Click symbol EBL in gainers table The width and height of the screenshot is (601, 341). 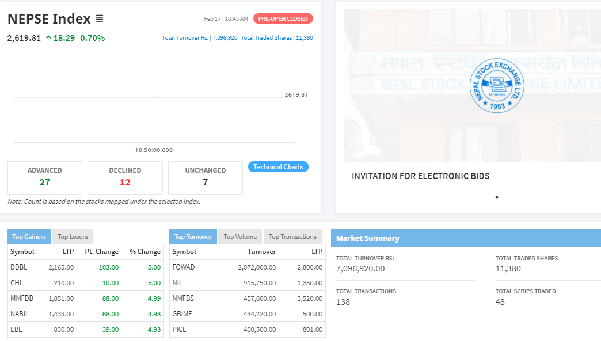16,329
